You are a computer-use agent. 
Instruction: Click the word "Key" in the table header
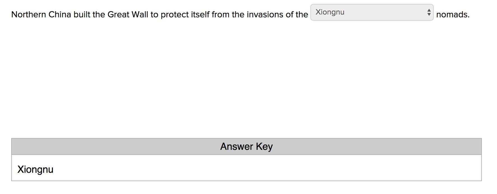coord(264,146)
